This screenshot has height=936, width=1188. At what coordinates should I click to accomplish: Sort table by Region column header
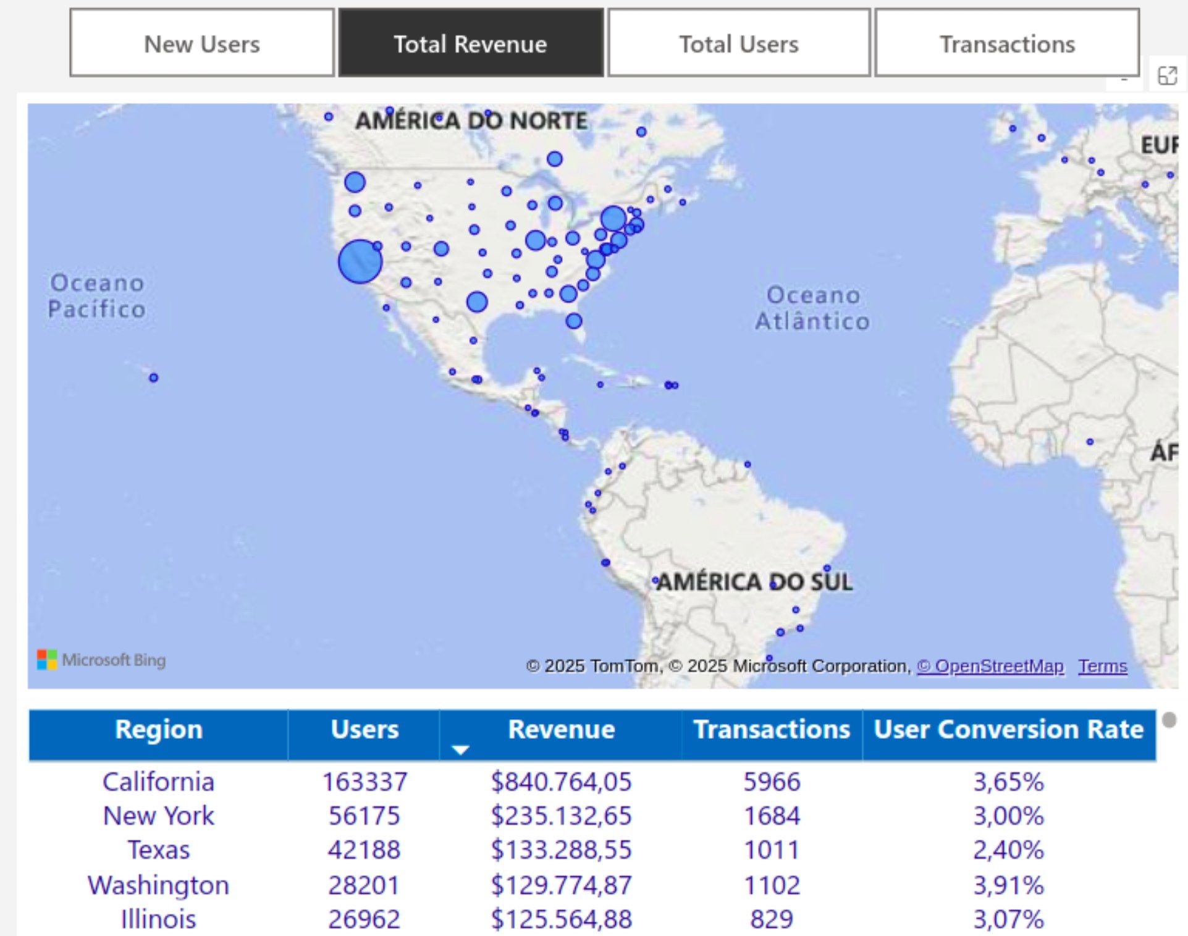(x=159, y=730)
